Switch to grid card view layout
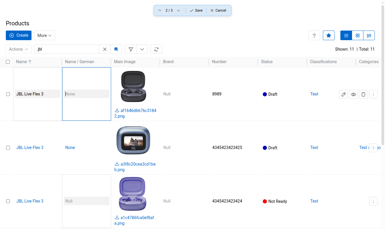 358,35
